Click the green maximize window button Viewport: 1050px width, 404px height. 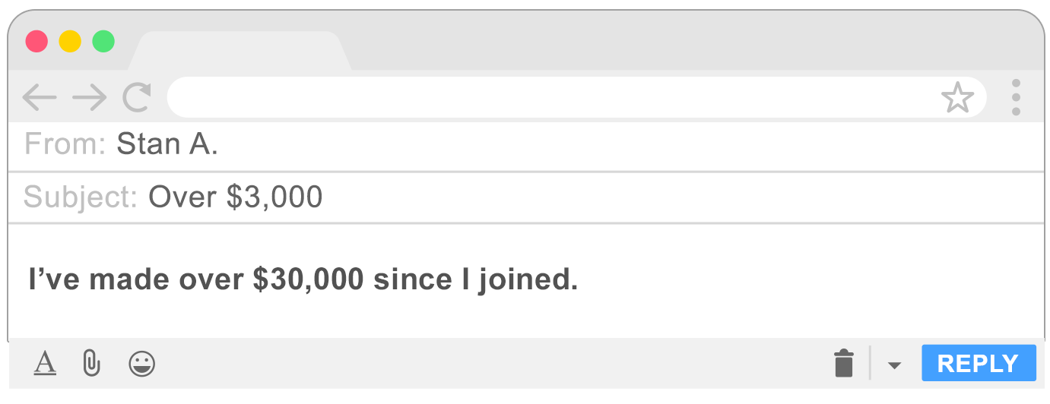[103, 41]
